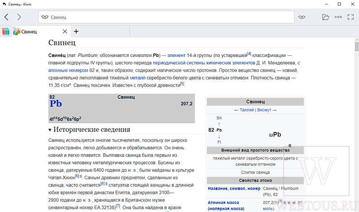Add a new tab with plus button
Screen dimensions: 359x212
click(x=76, y=31)
